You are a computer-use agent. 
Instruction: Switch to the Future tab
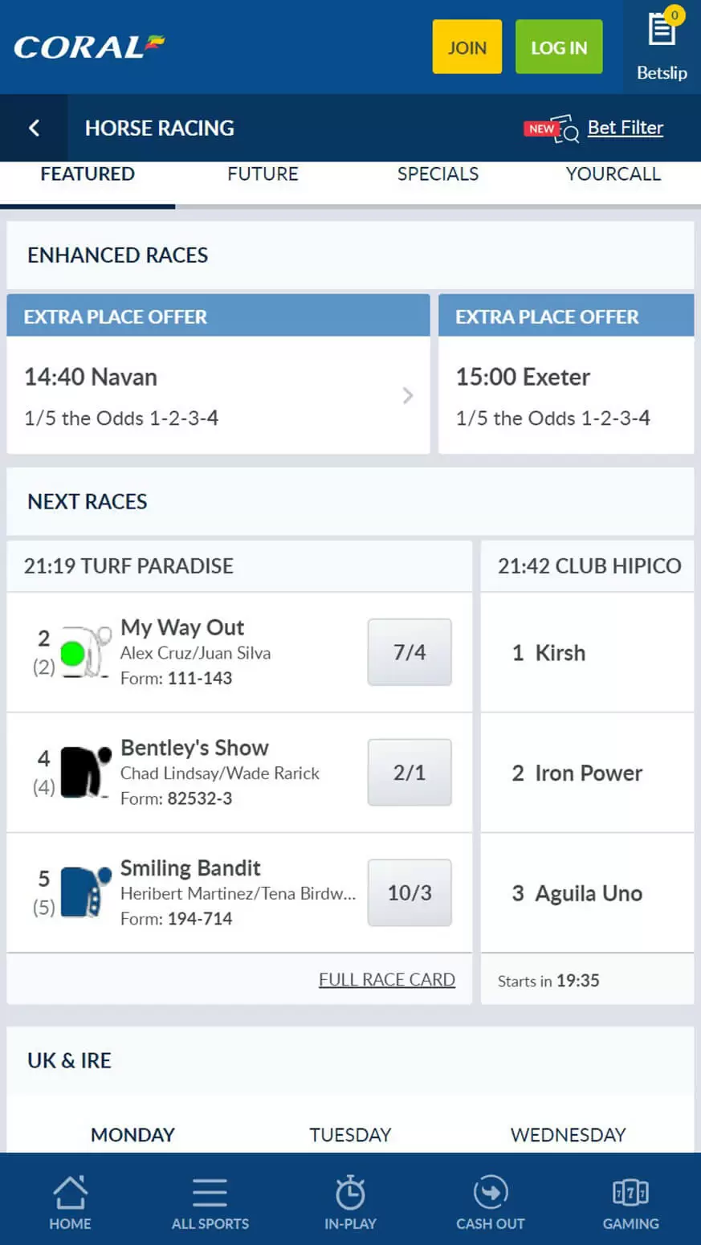click(263, 174)
